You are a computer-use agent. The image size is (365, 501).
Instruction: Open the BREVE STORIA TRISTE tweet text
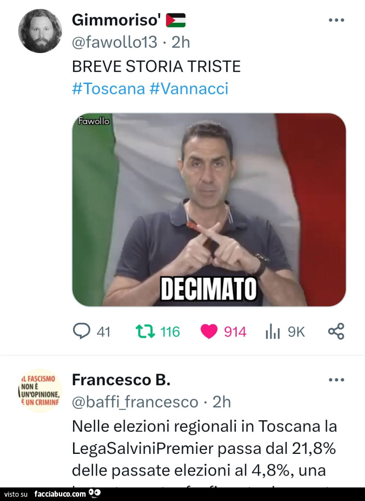click(156, 67)
